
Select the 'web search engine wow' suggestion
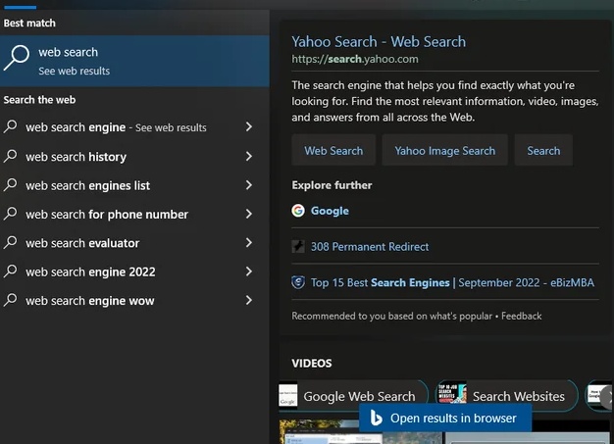pos(134,301)
